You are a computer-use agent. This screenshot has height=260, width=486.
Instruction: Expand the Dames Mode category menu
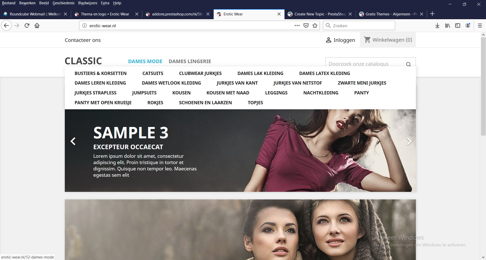(x=145, y=61)
